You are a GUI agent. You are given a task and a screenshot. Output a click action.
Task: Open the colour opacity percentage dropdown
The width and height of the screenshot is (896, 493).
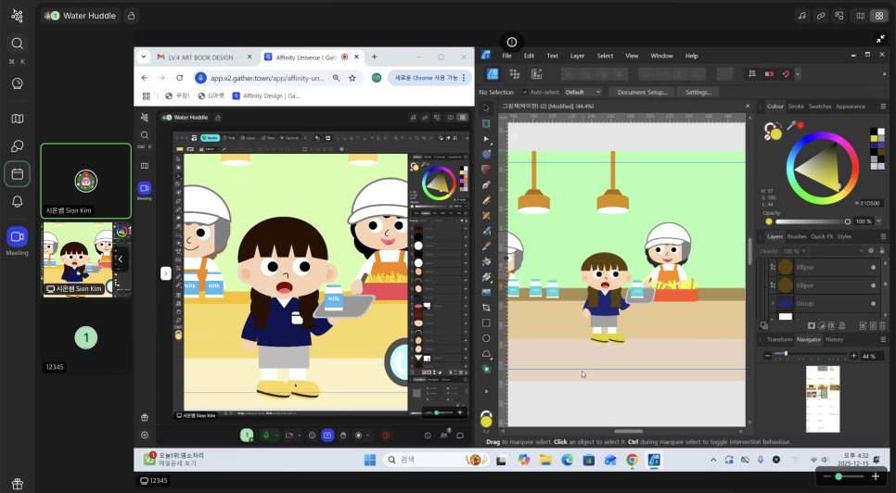(x=878, y=221)
